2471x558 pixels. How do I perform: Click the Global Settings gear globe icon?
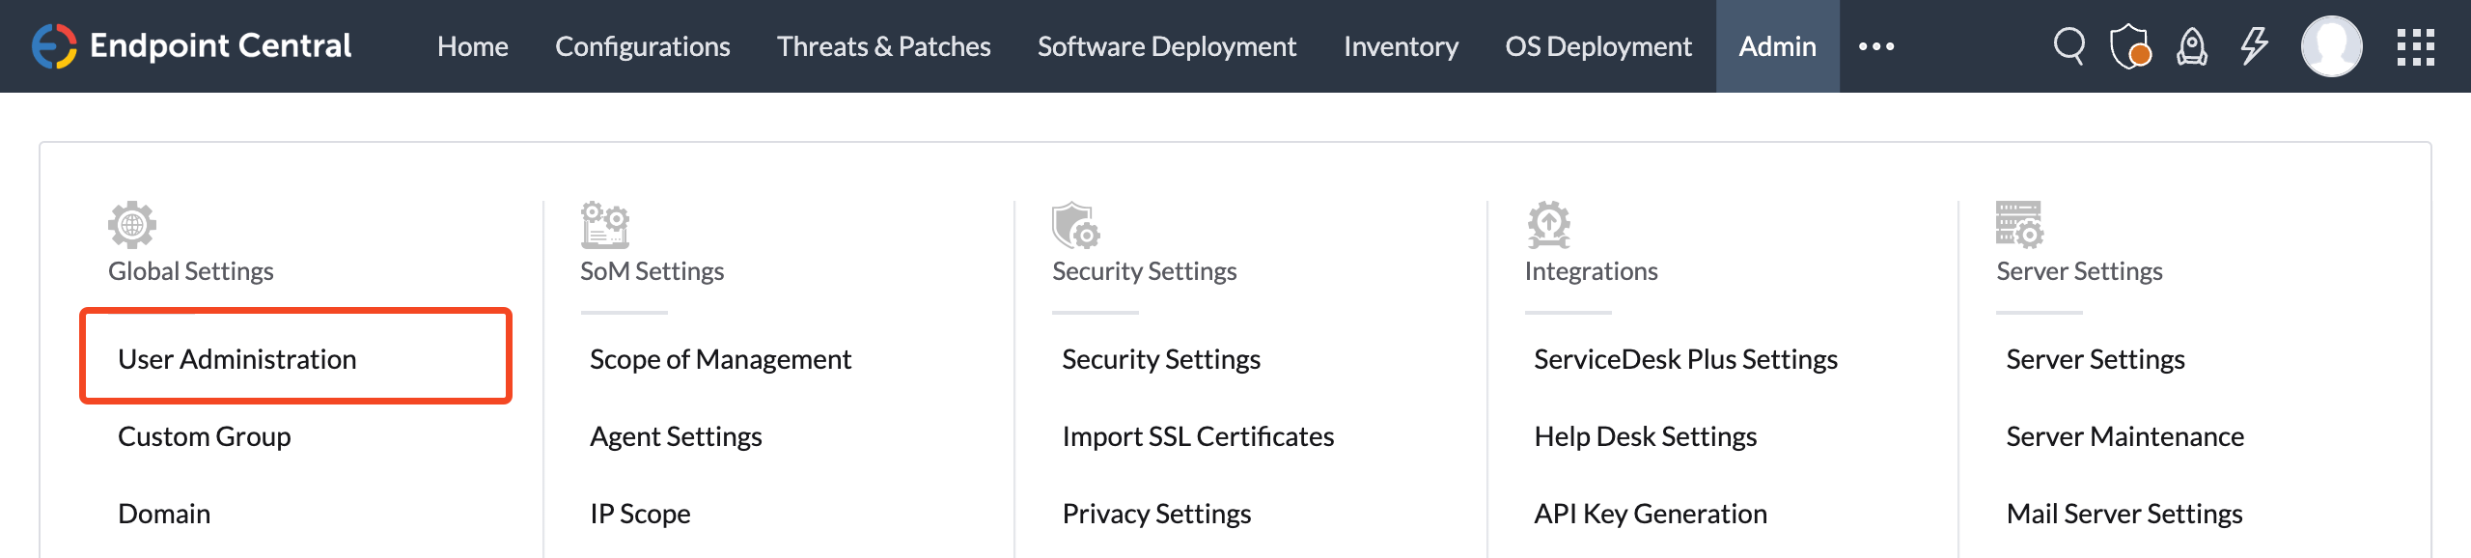point(132,225)
